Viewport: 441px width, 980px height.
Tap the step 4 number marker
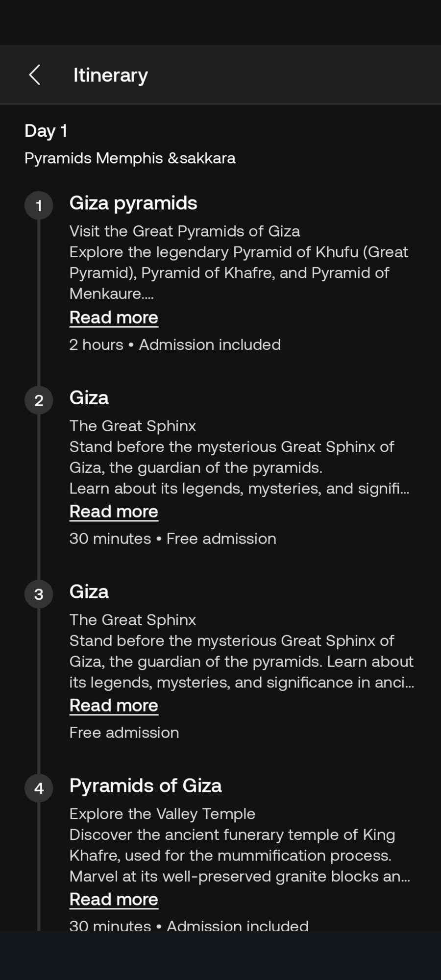coord(39,788)
